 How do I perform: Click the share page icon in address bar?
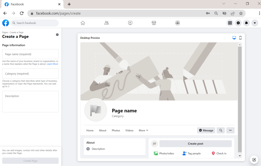point(233,13)
